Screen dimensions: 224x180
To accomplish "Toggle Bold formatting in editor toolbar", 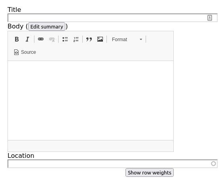I will pyautogui.click(x=17, y=39).
